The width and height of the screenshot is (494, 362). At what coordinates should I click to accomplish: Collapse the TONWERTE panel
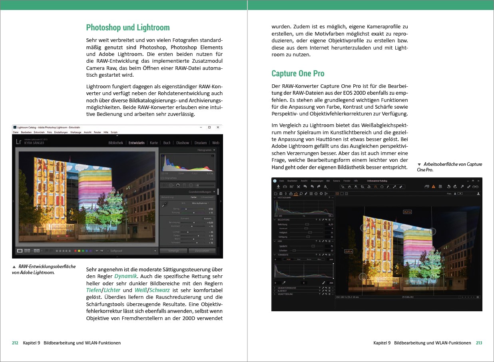(x=275, y=255)
